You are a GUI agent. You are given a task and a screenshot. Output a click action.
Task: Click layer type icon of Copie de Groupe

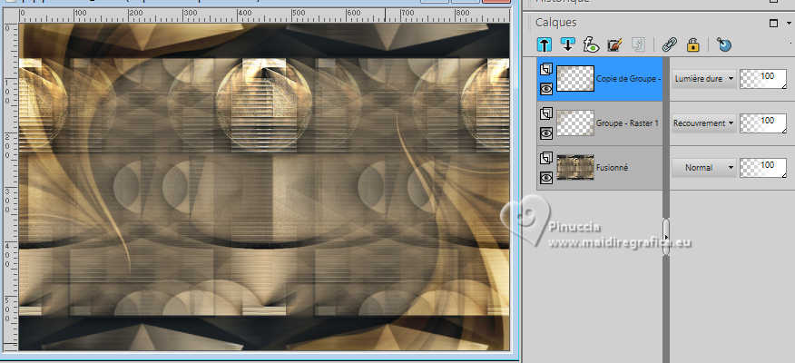(x=546, y=69)
